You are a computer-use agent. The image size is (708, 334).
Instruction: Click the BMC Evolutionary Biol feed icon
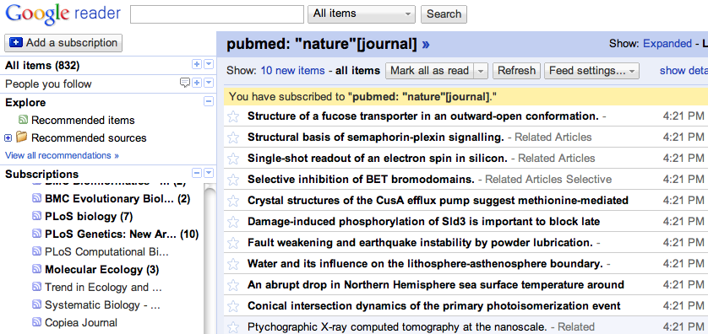pyautogui.click(x=36, y=198)
